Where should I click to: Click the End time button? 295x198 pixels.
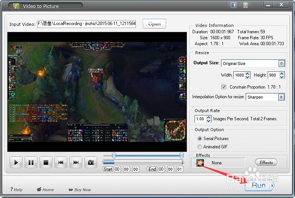tap(152, 169)
